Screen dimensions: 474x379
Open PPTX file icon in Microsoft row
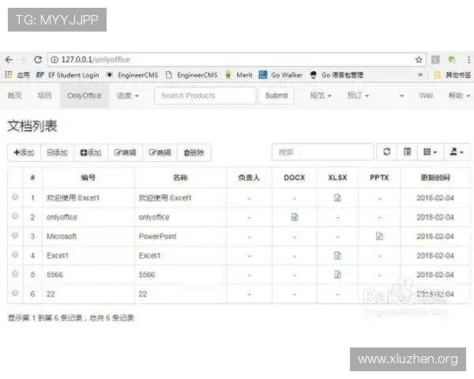(x=379, y=236)
